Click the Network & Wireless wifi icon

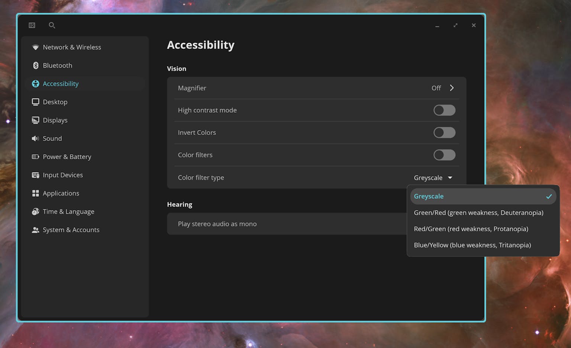click(x=35, y=47)
